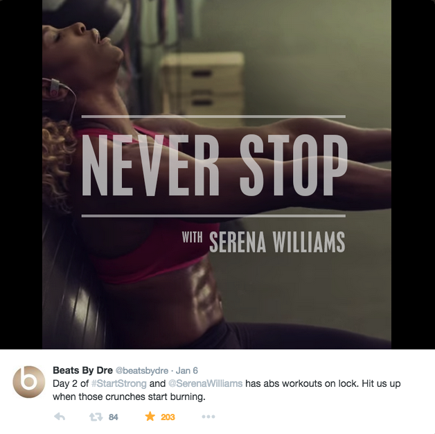Click the favorite count 203
Screen dimensions: 435x434
[168, 417]
